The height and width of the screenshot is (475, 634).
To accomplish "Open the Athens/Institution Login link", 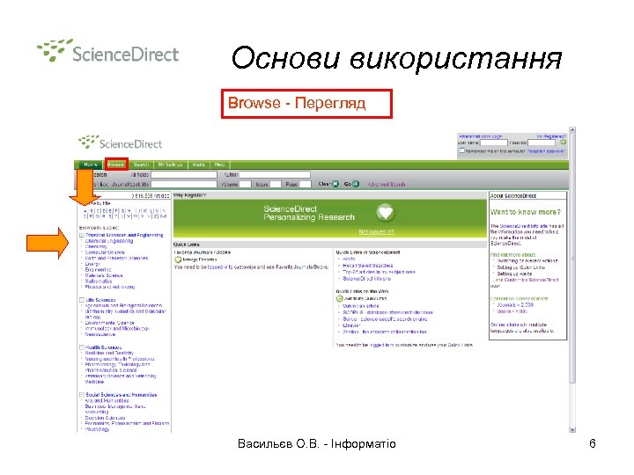I will point(481,136).
